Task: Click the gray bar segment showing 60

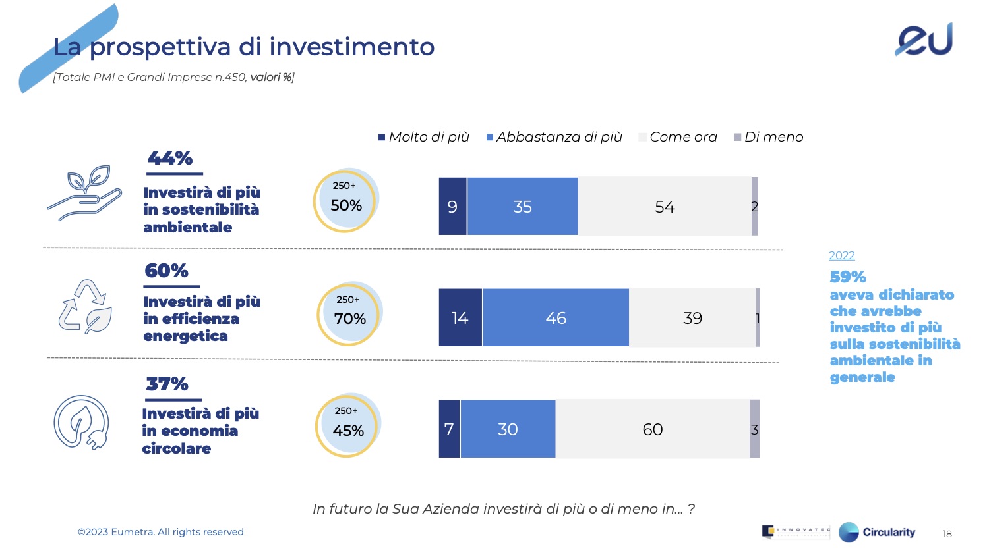Action: pyautogui.click(x=652, y=429)
